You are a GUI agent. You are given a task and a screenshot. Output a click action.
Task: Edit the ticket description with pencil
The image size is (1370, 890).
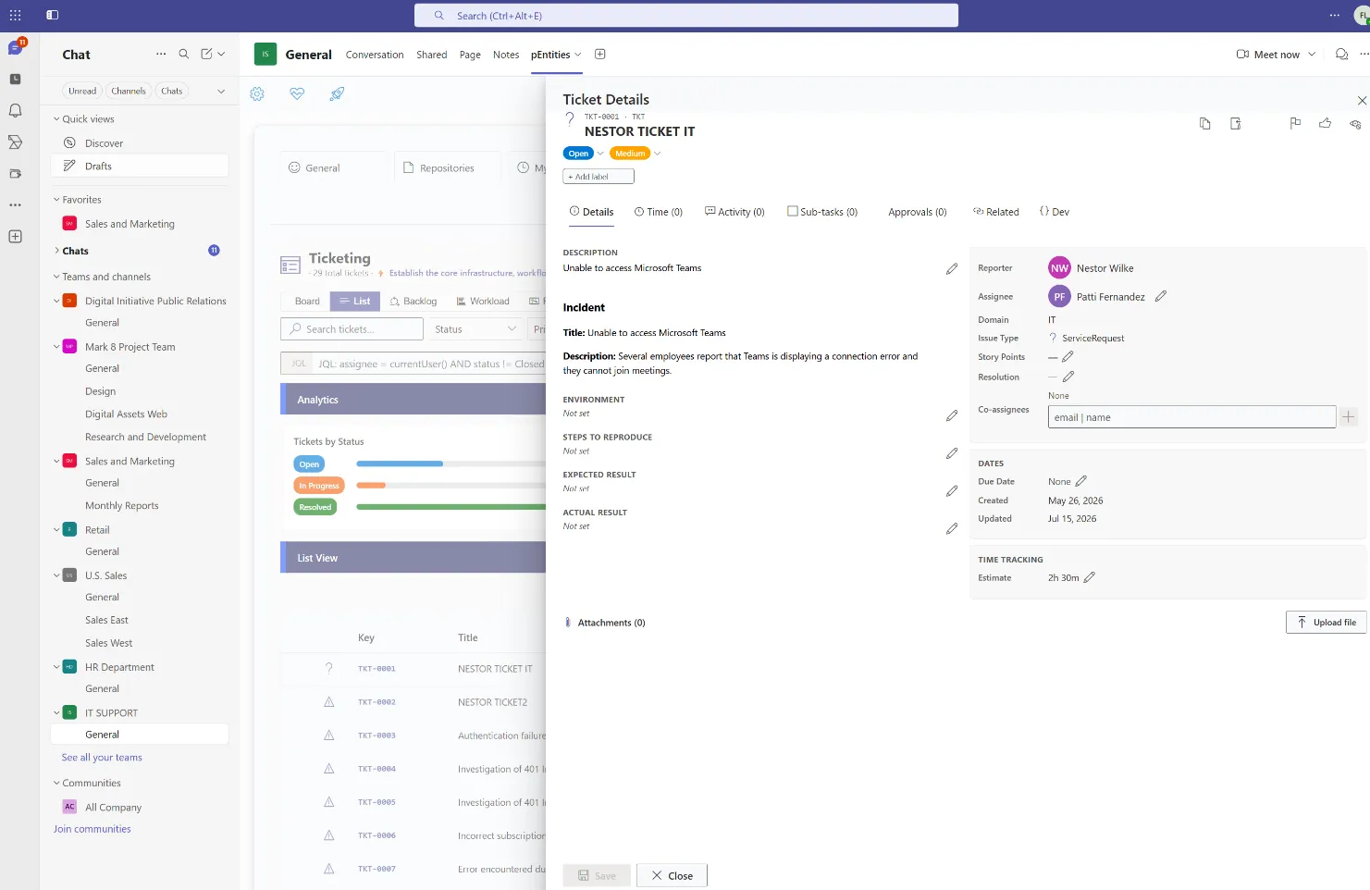(952, 268)
